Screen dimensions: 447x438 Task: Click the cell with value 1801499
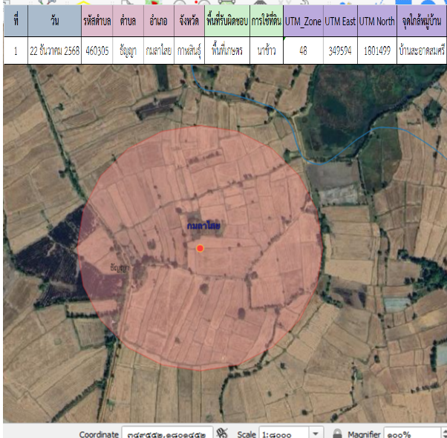pos(376,51)
